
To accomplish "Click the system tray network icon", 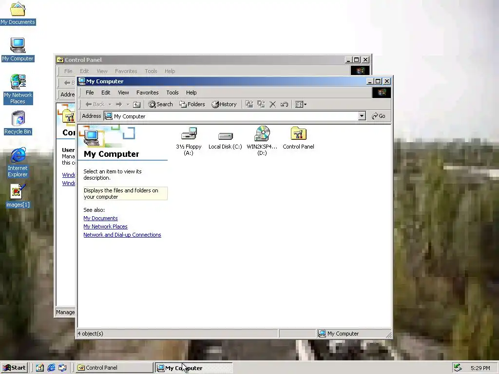I will pos(458,368).
